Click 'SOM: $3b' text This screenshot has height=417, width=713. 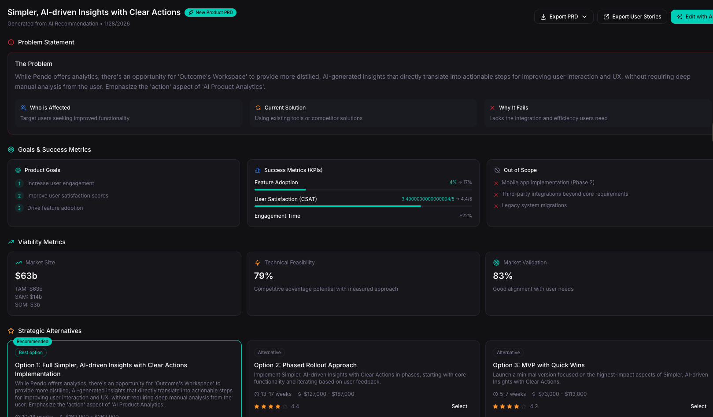pos(27,305)
